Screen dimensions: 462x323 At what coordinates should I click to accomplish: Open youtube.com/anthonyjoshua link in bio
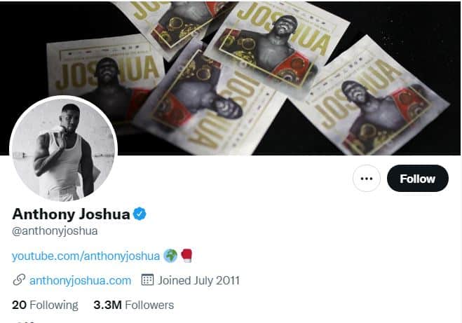[86, 256]
